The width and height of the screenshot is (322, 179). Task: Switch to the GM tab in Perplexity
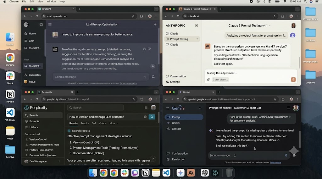click(x=94, y=123)
